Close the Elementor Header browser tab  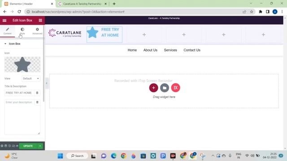52,4
